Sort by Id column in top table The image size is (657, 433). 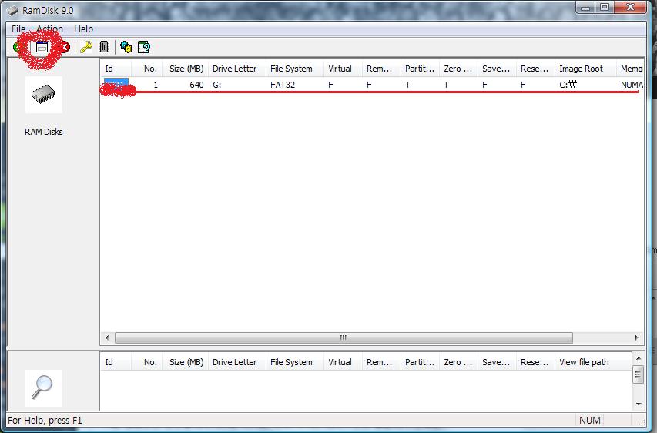116,69
